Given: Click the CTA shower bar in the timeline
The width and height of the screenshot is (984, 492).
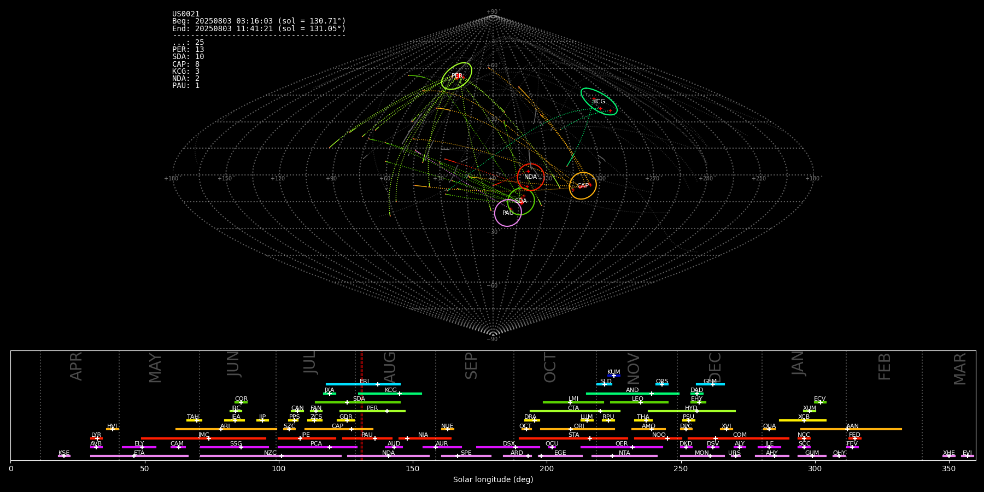Looking at the screenshot, I should tap(575, 411).
